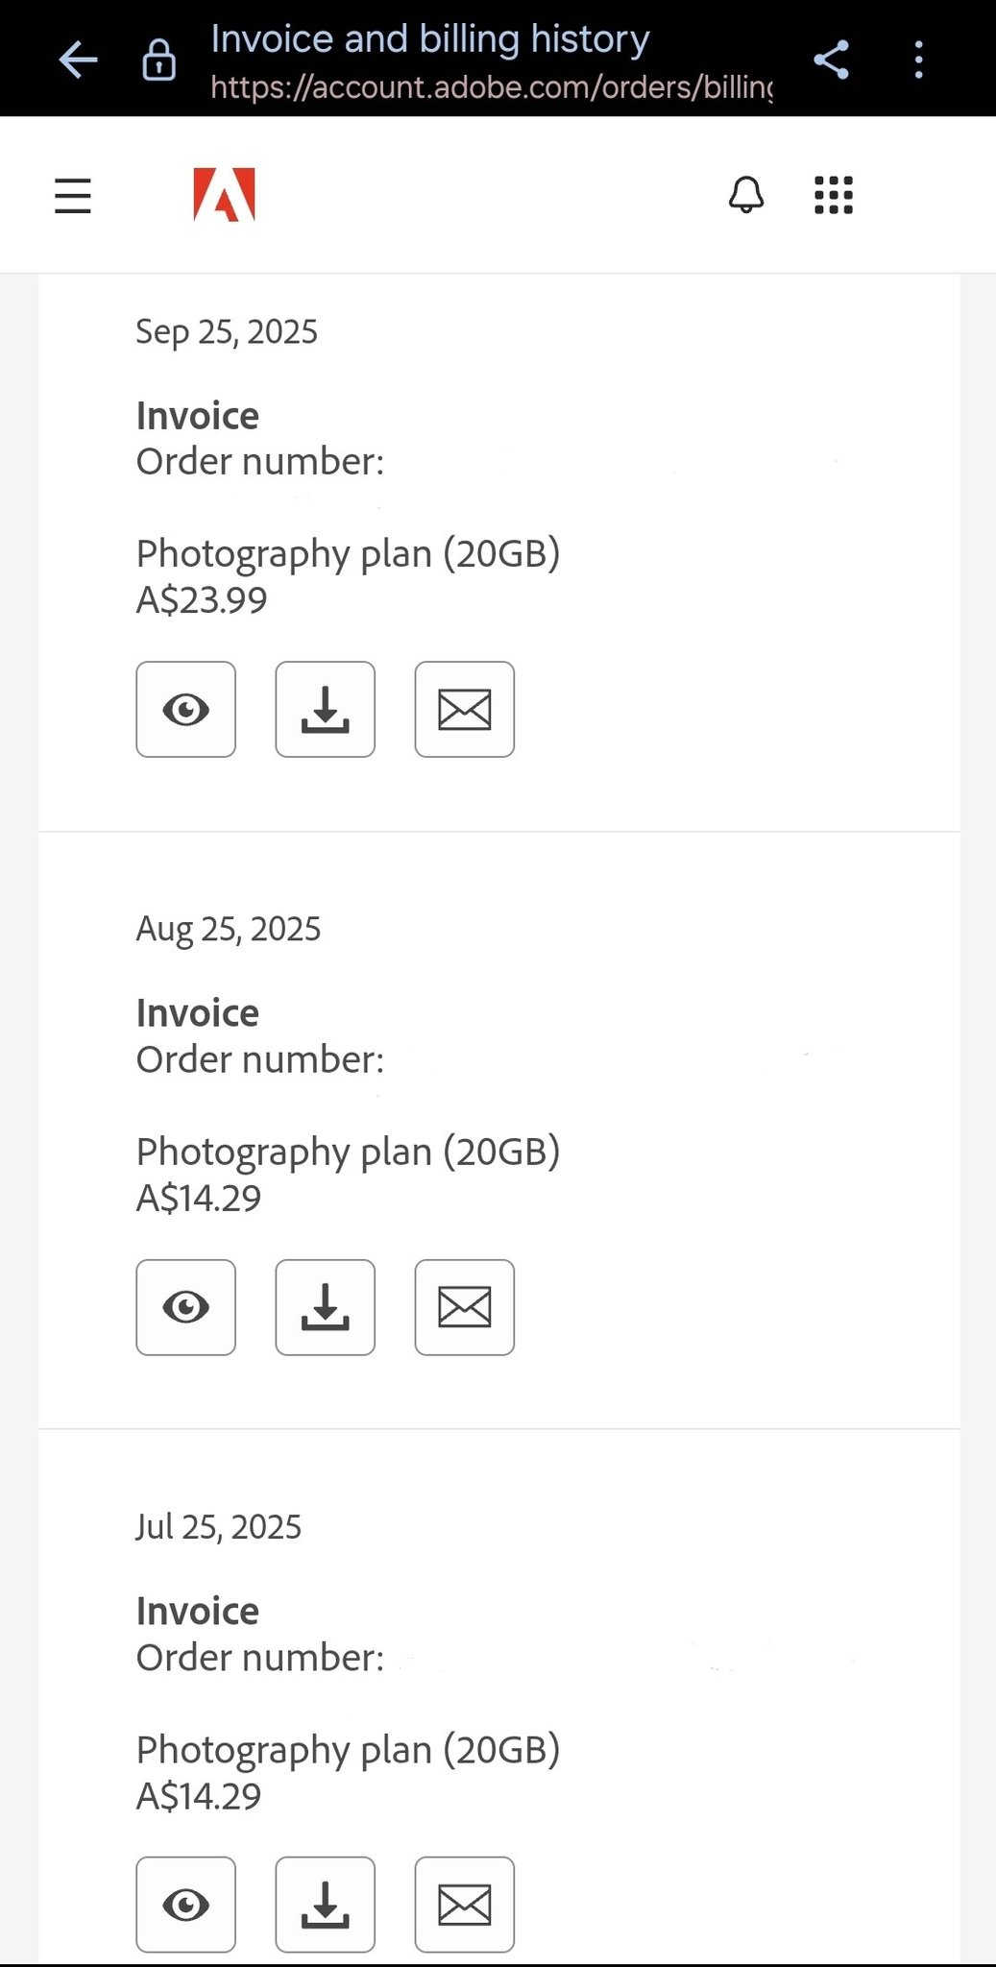996x1967 pixels.
Task: Open the hamburger navigation menu
Action: click(73, 196)
